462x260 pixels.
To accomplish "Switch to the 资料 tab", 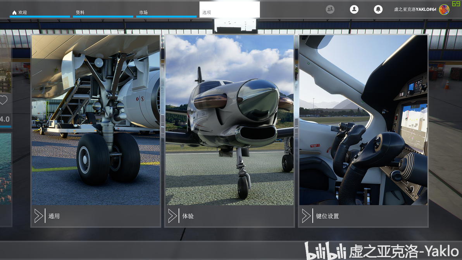I will 103,10.
